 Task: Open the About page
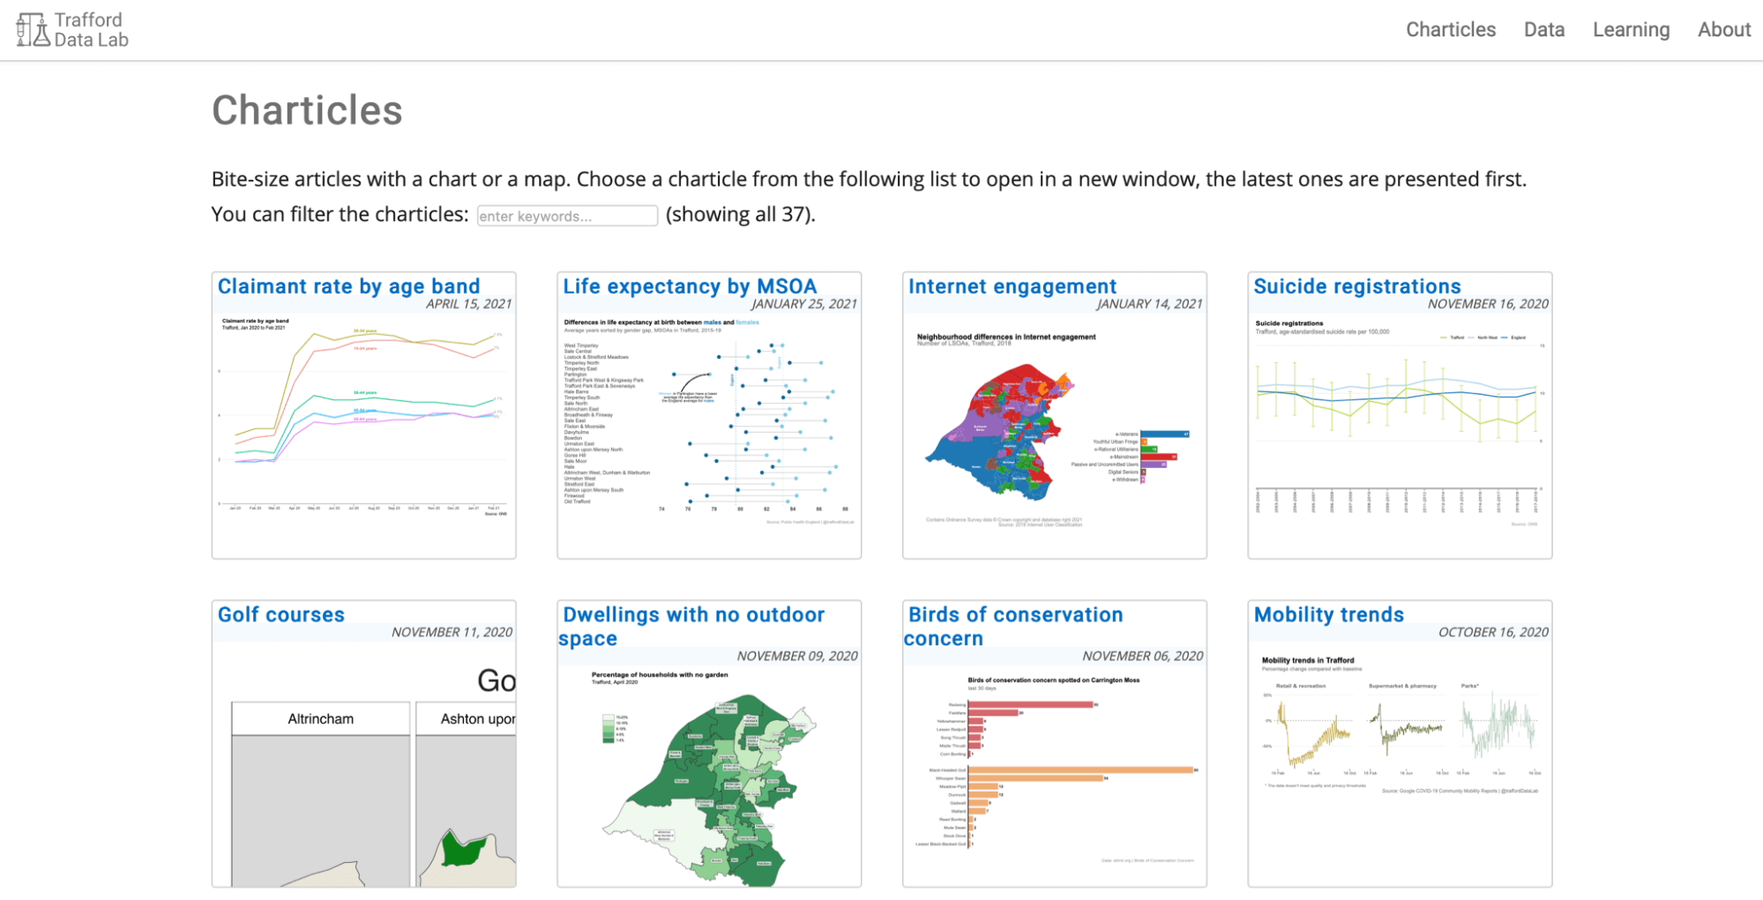click(1724, 29)
